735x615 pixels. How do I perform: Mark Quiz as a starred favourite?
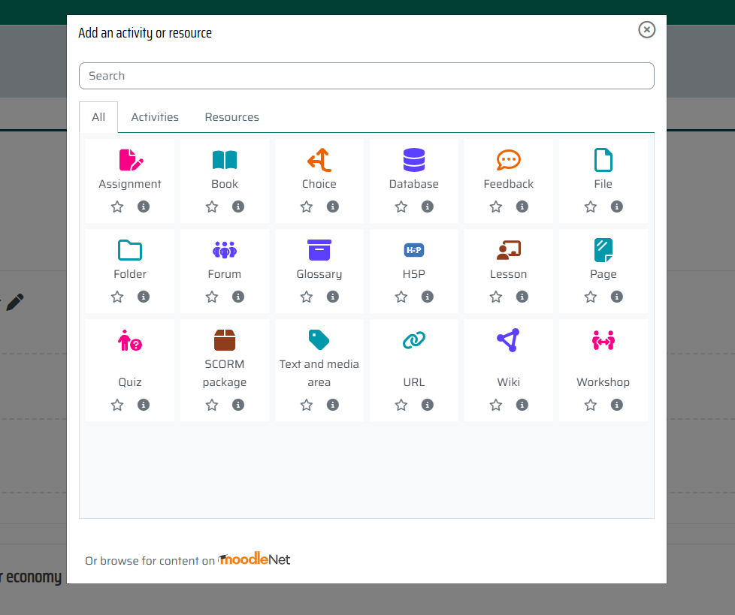(116, 405)
